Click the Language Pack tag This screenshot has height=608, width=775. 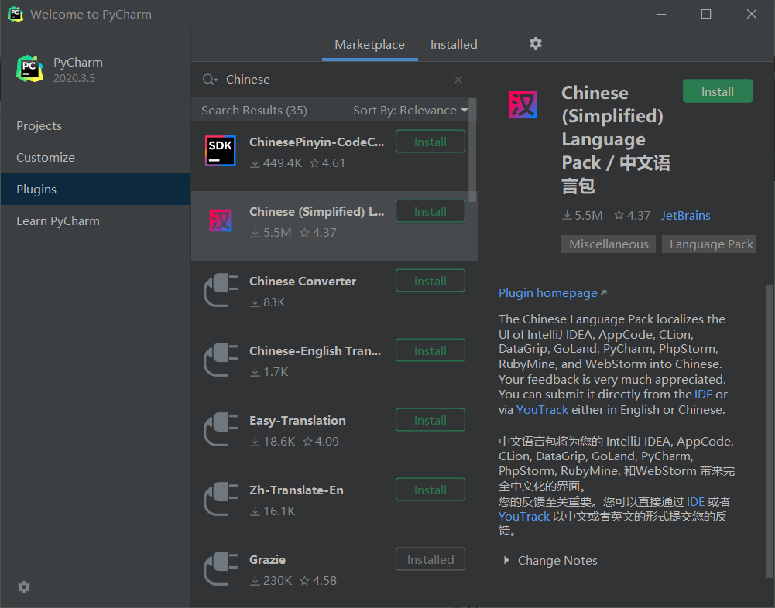[x=710, y=244]
